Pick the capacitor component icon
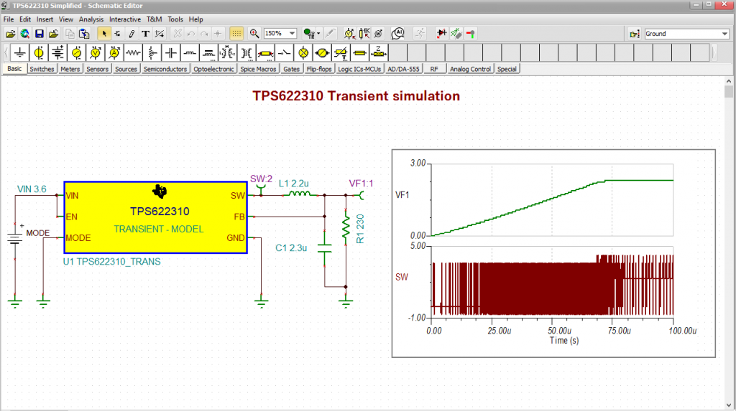 click(170, 53)
